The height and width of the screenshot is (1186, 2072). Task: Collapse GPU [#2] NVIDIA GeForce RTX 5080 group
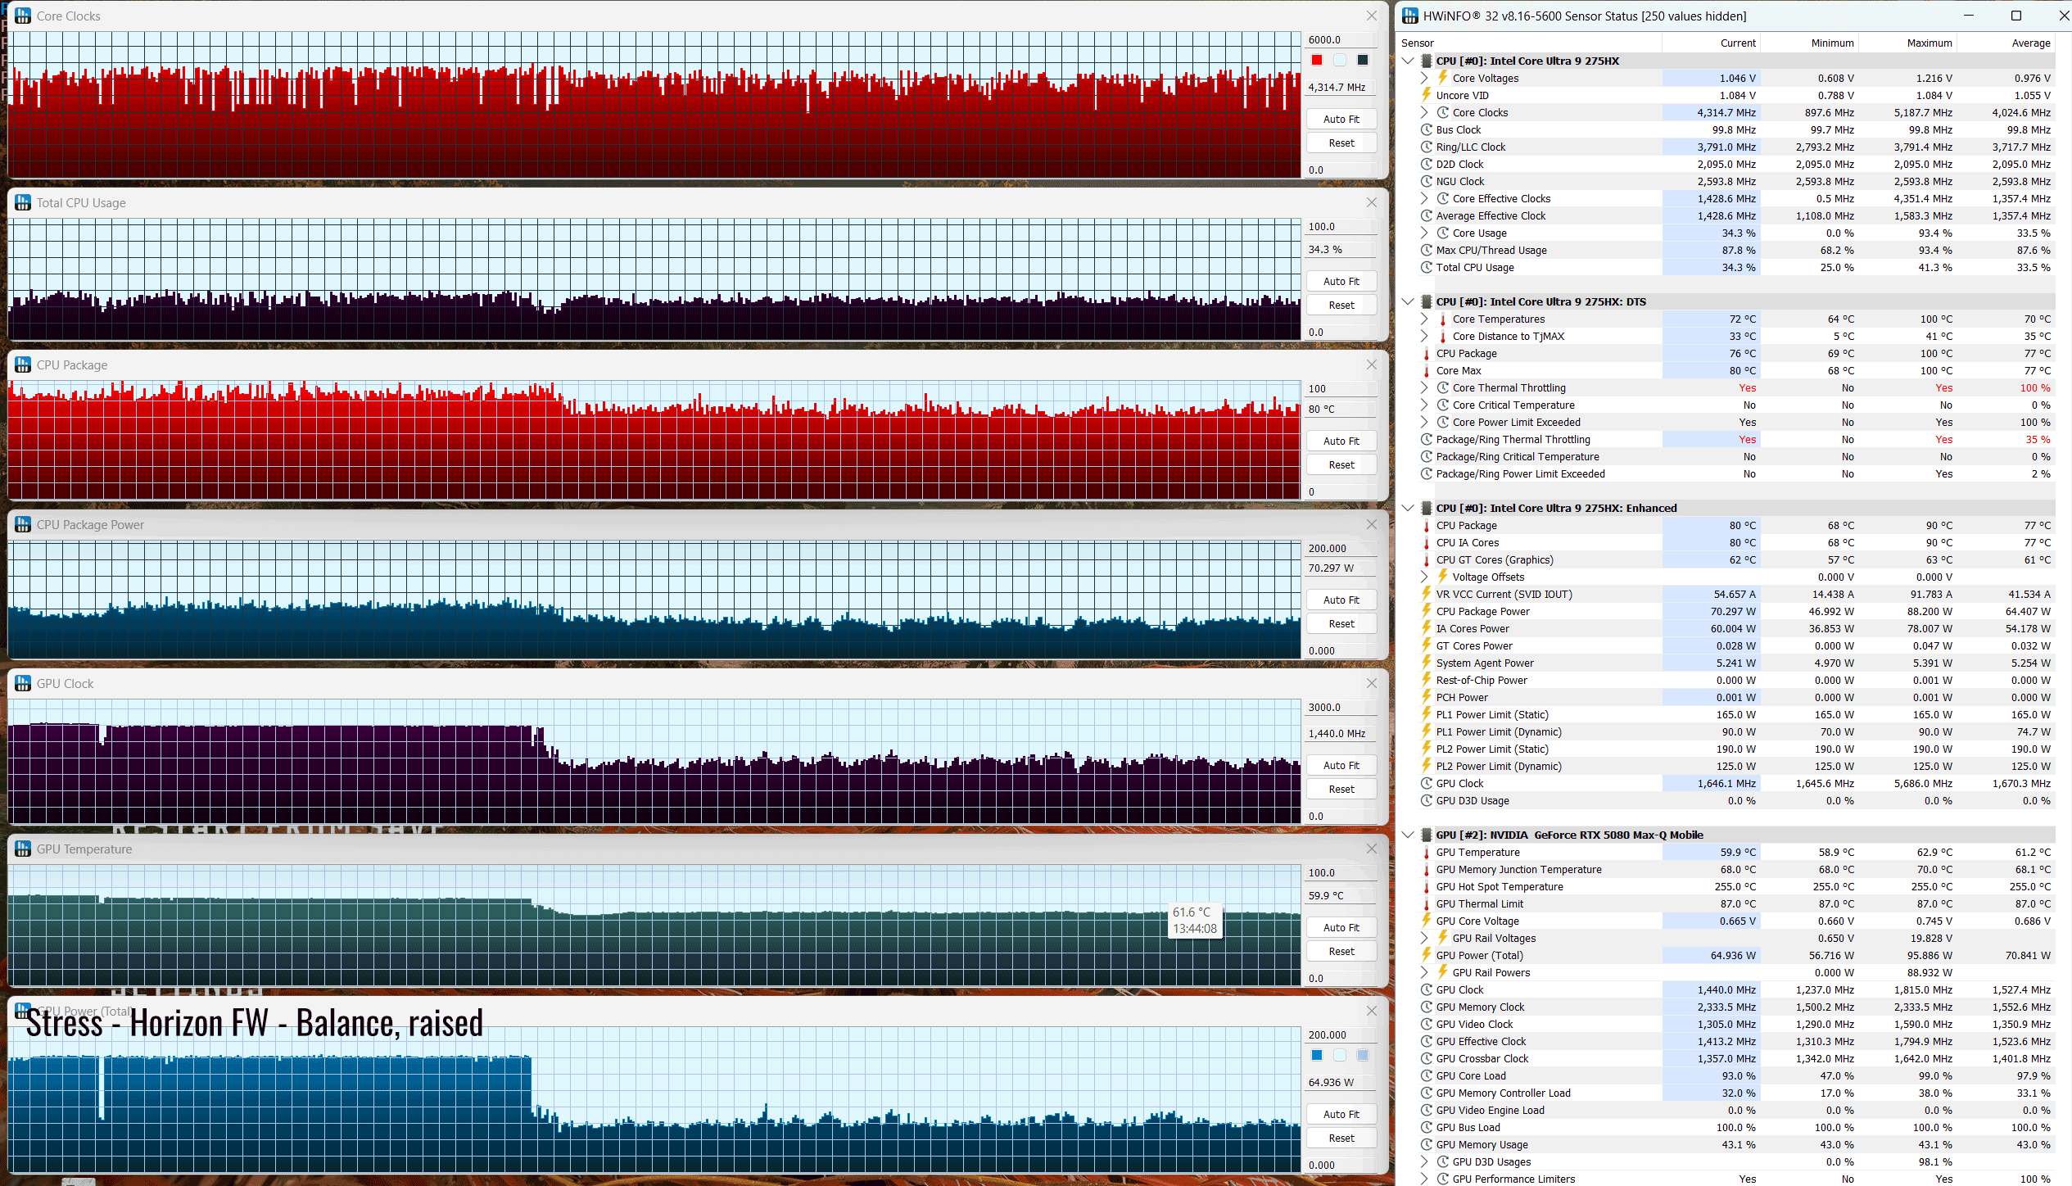click(1408, 835)
